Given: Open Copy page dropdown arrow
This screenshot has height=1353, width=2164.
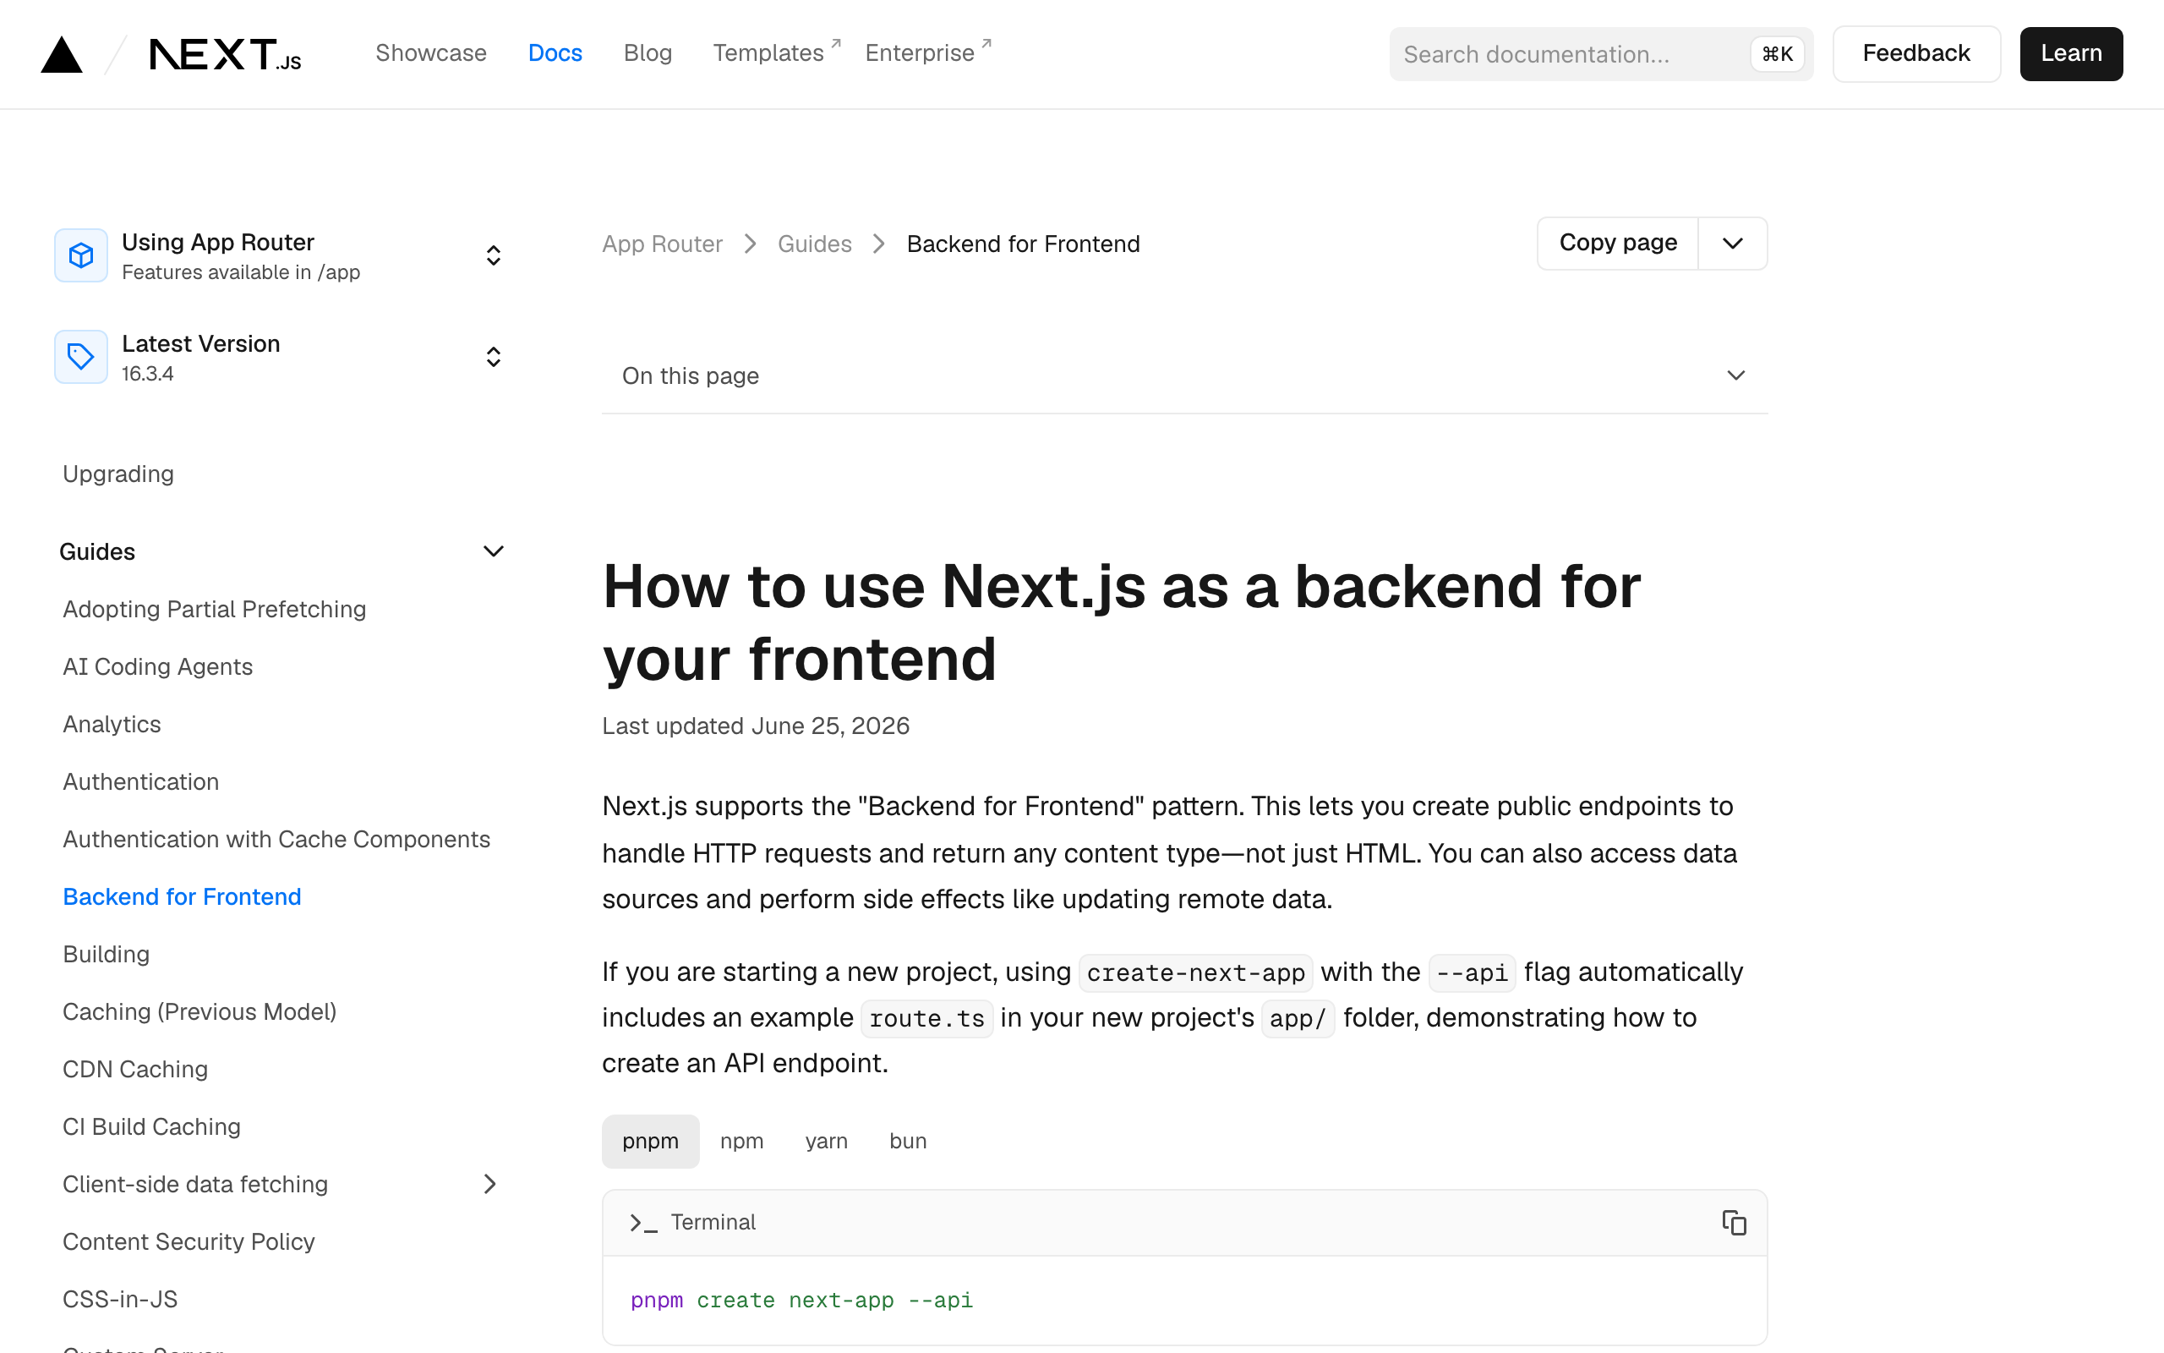Looking at the screenshot, I should point(1732,244).
